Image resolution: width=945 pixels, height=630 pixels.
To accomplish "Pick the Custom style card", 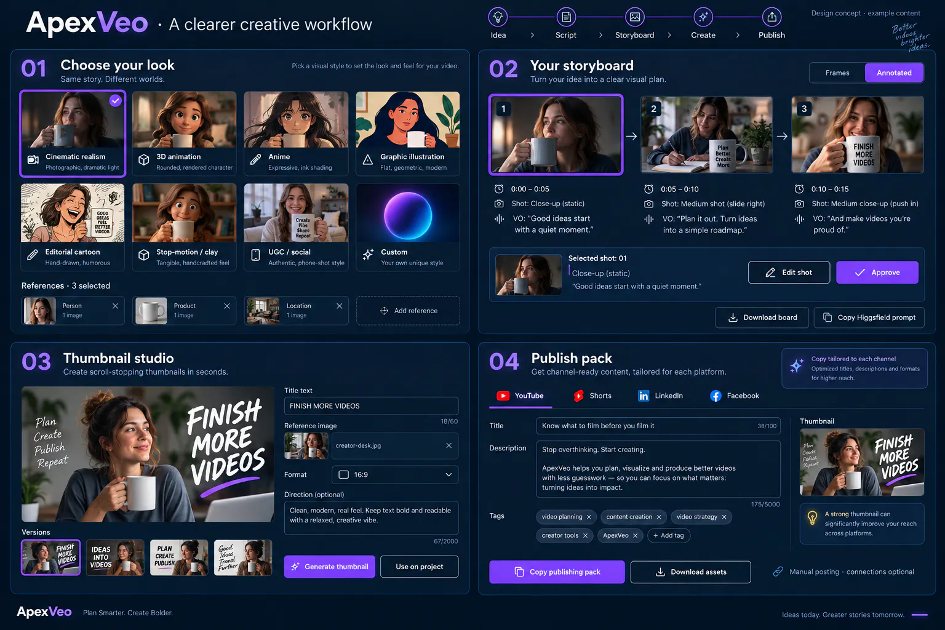I will pyautogui.click(x=408, y=227).
